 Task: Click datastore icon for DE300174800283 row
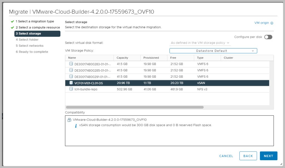71,64
